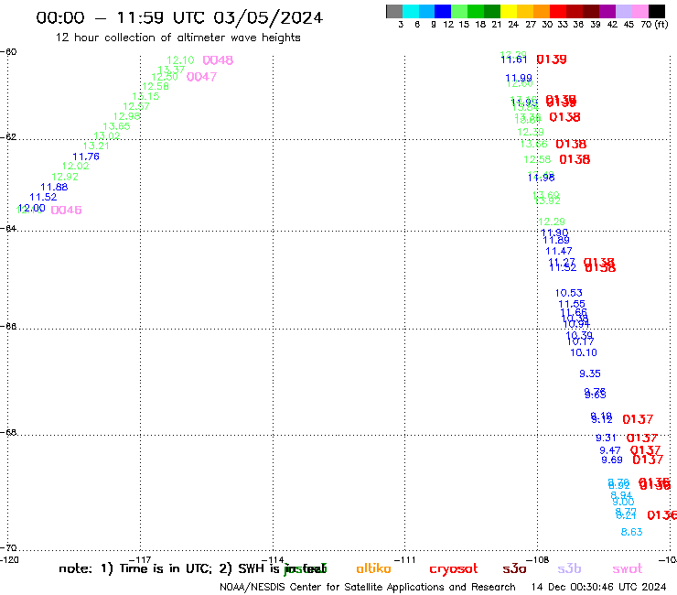This screenshot has width=677, height=595.
Task: Click the blue wave height value '9.35'
Action: click(x=590, y=373)
